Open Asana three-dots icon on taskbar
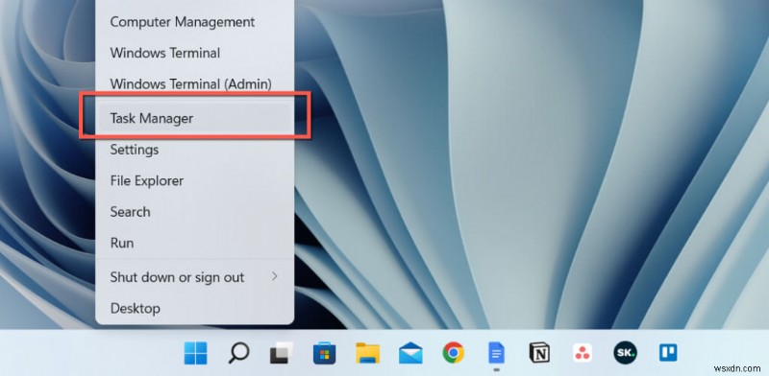The height and width of the screenshot is (376, 769). click(x=583, y=353)
